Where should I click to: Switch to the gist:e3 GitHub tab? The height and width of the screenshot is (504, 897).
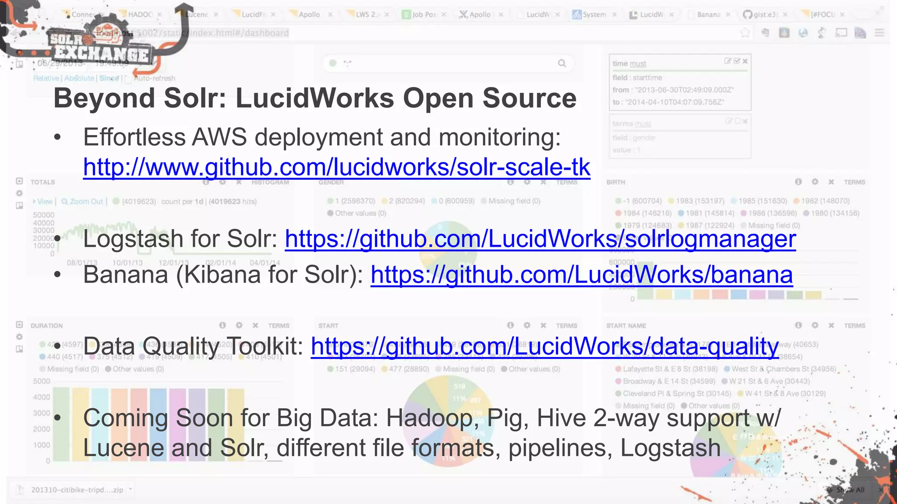point(765,14)
